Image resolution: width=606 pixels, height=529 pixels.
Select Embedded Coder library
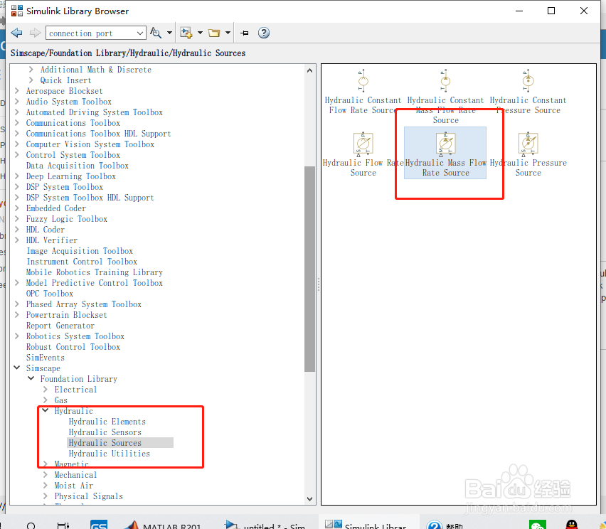point(56,208)
